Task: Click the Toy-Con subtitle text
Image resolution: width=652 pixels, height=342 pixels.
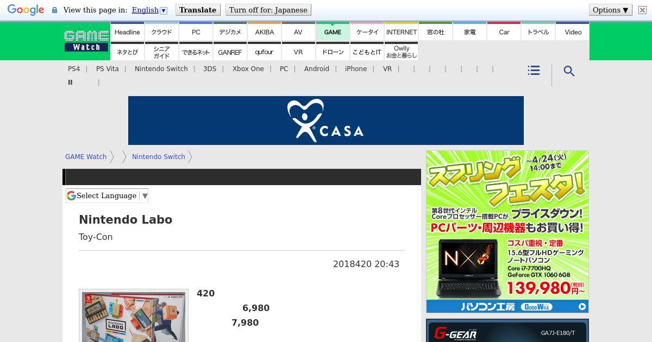Action: click(x=96, y=237)
